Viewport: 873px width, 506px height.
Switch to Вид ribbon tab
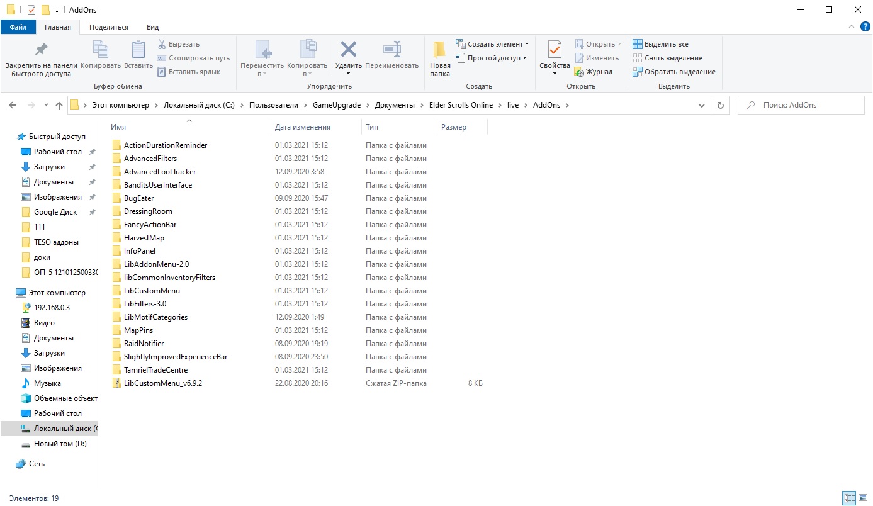pyautogui.click(x=152, y=27)
